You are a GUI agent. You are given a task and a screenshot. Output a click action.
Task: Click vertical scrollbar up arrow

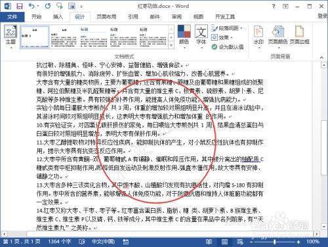point(324,65)
